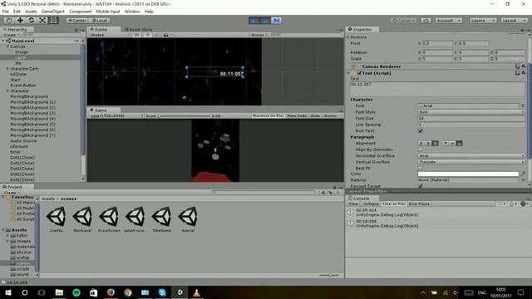Select the tutorial scene asset
This screenshot has height=299, width=532.
[x=188, y=218]
